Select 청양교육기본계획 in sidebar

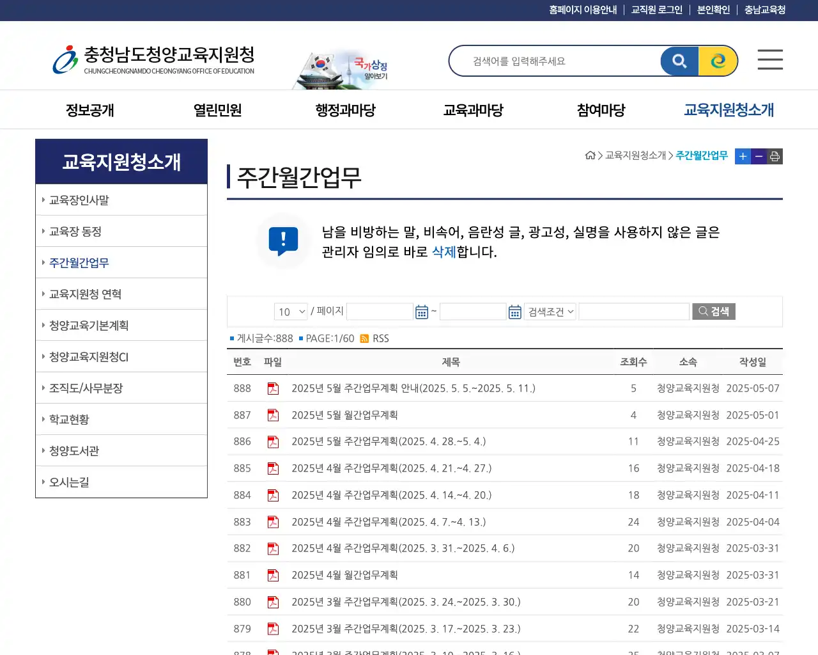tap(121, 326)
